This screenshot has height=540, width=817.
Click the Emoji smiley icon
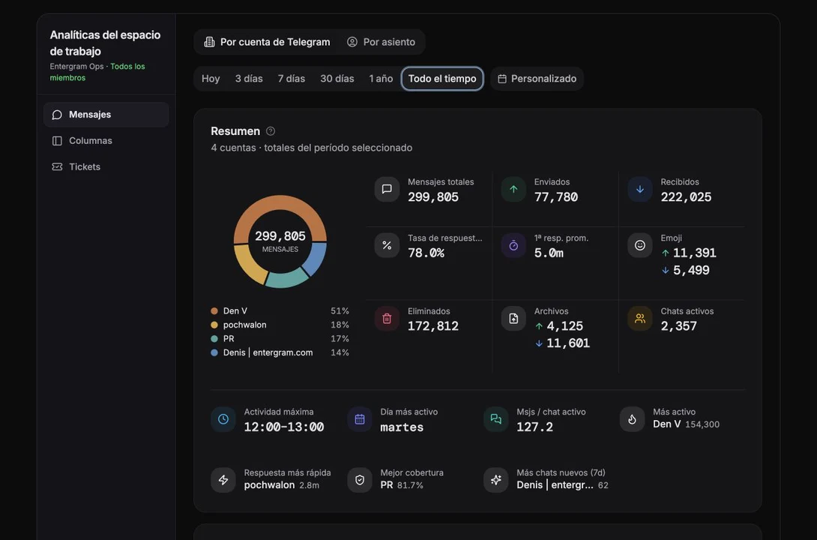tap(640, 245)
